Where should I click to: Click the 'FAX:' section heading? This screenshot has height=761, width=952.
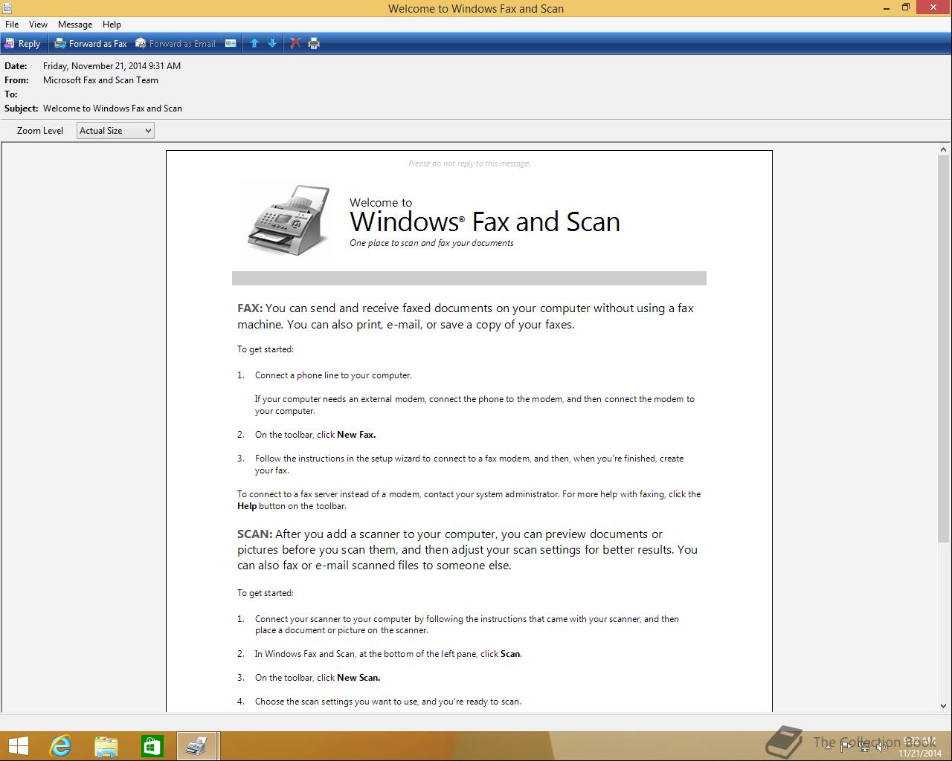pyautogui.click(x=250, y=308)
